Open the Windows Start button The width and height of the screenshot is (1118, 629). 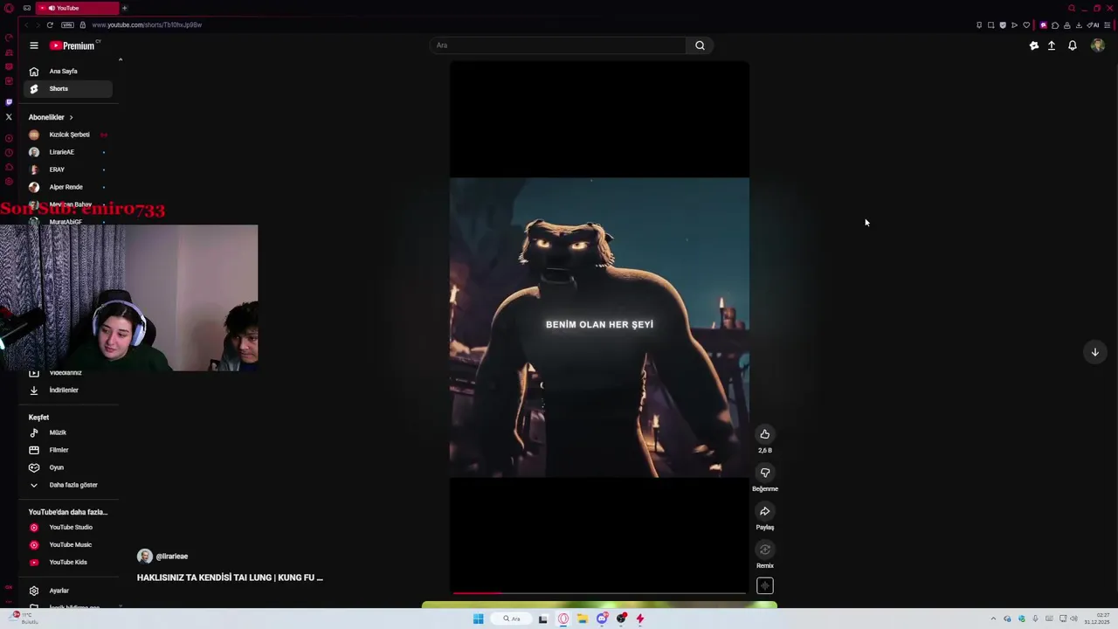pyautogui.click(x=478, y=619)
